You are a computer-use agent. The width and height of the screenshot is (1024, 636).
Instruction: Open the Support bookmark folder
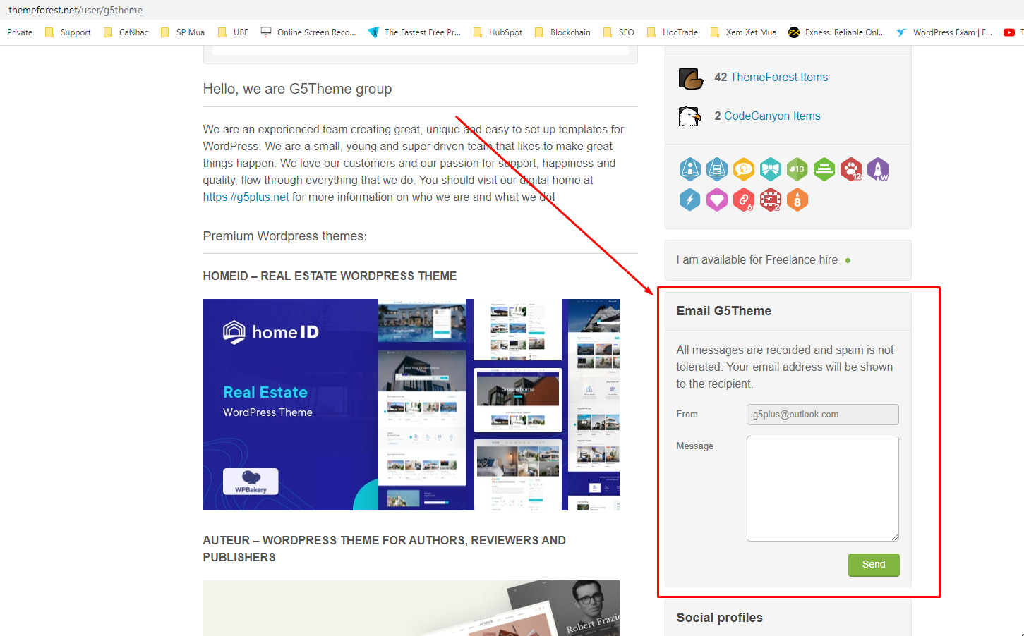(68, 32)
